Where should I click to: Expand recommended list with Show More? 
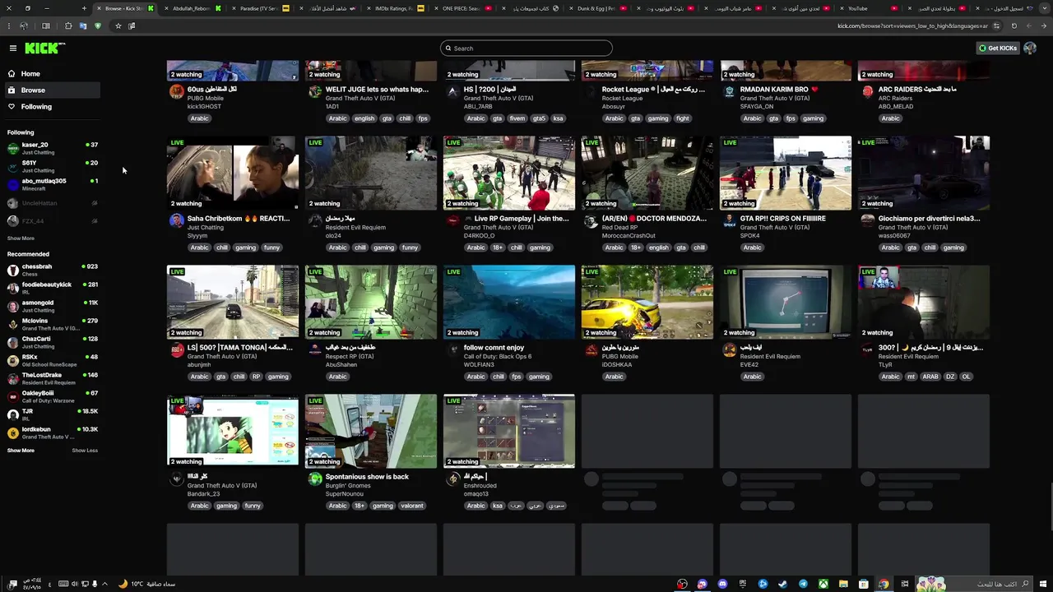coord(21,451)
